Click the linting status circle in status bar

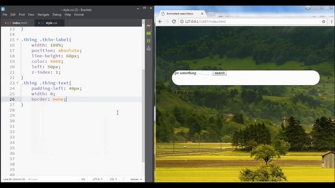[124, 179]
